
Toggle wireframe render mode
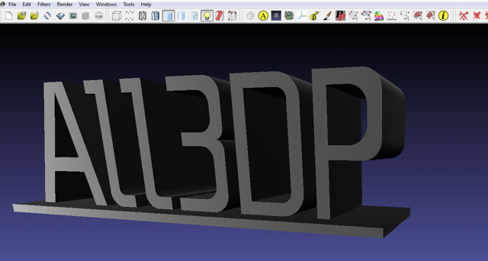[142, 16]
